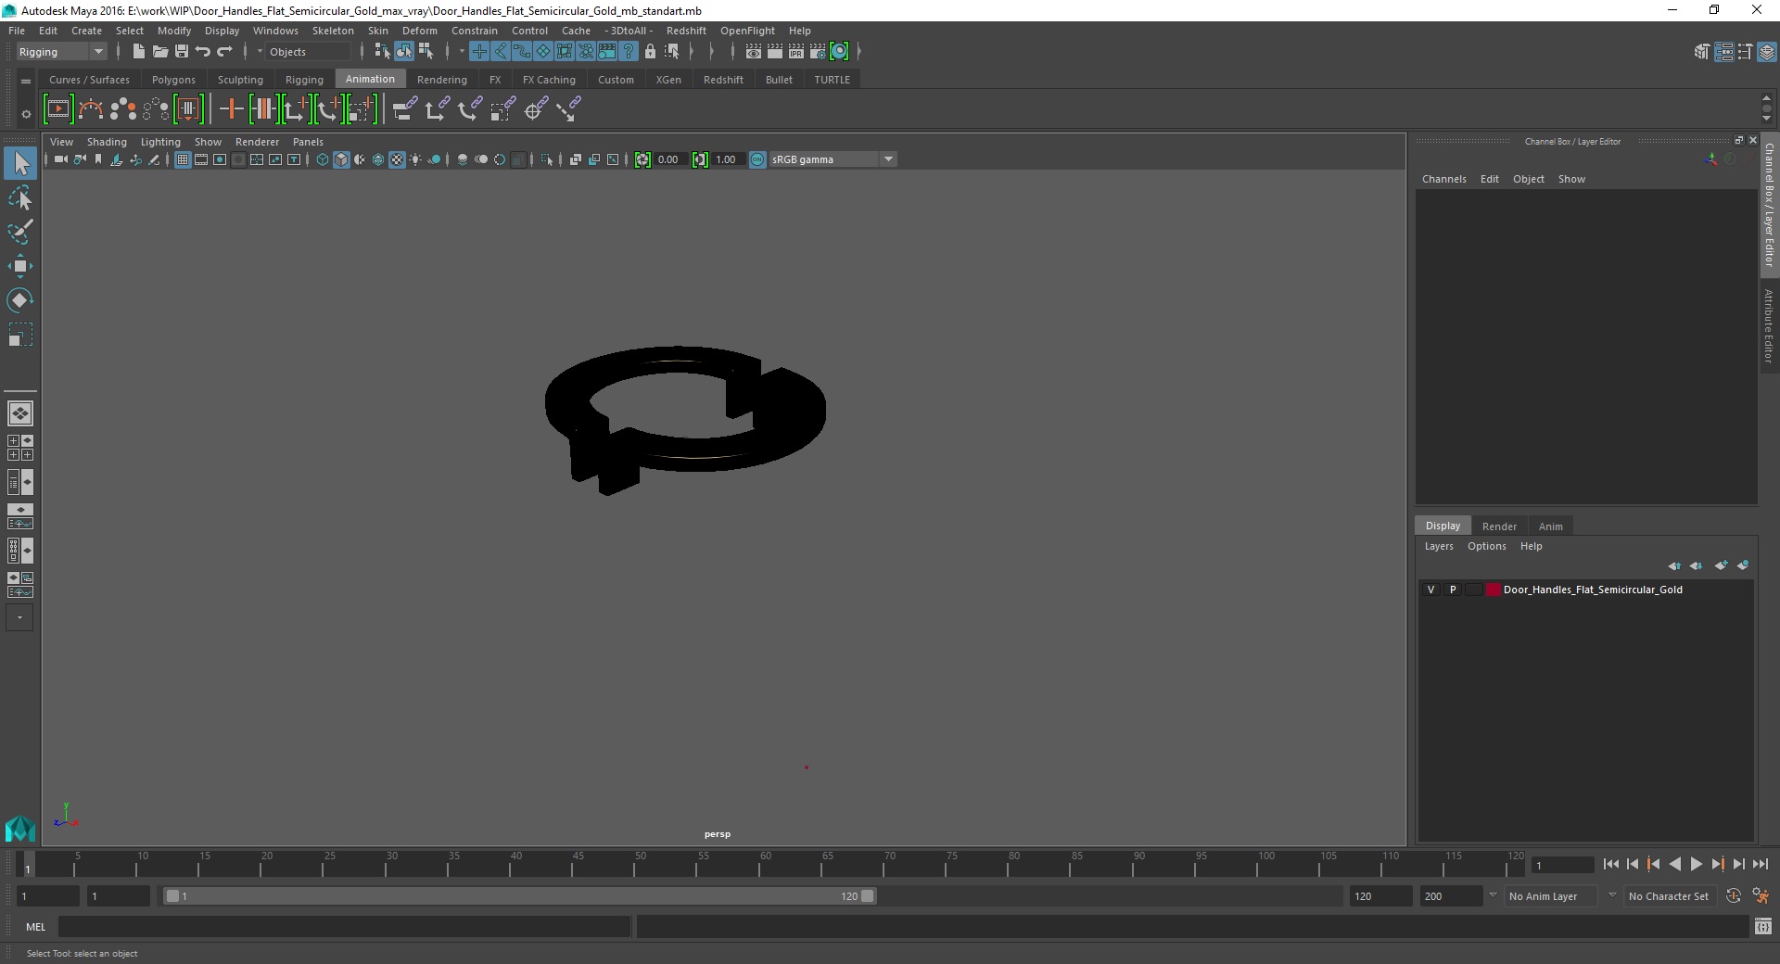
Task: Open Channels menu in Channel Box
Action: click(1443, 179)
